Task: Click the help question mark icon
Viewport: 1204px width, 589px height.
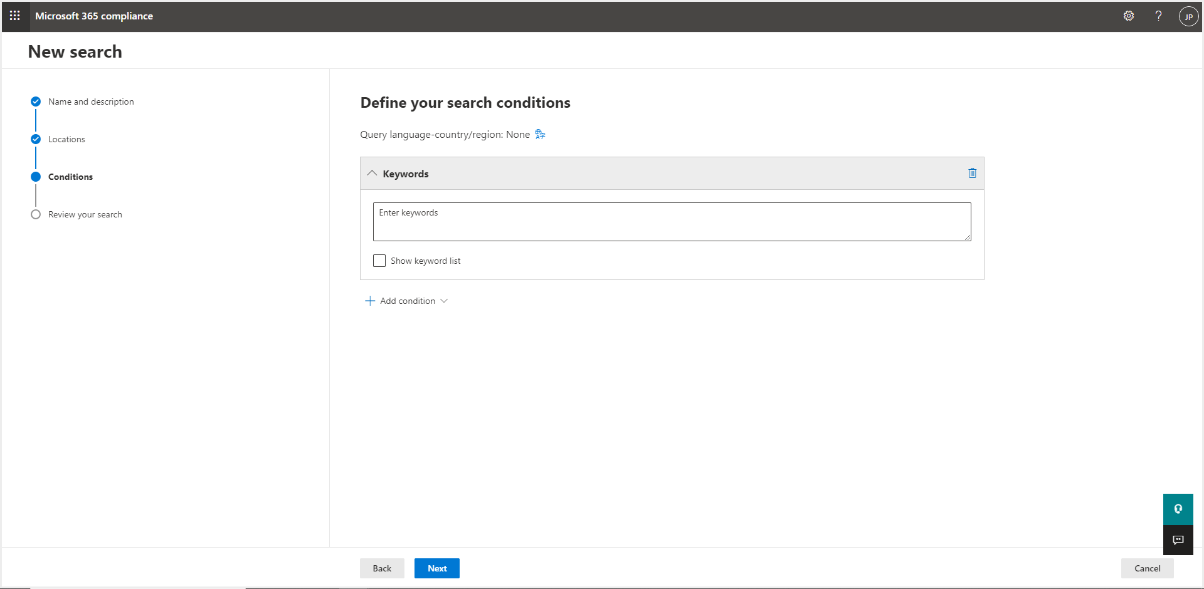Action: (x=1158, y=16)
